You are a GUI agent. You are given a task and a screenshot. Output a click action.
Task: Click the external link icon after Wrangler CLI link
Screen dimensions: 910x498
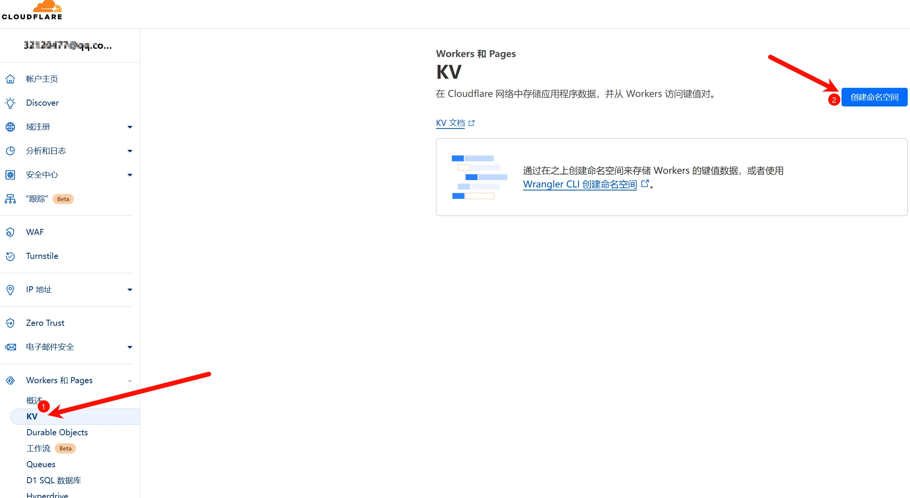coord(645,184)
